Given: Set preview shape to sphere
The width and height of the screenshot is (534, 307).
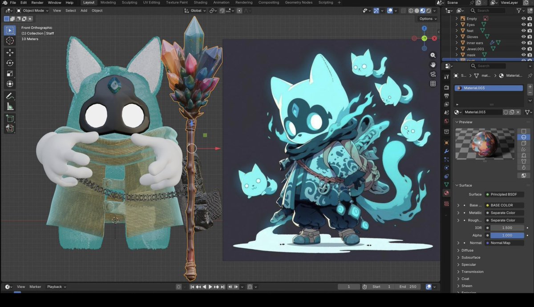Looking at the screenshot, I should coord(524,137).
